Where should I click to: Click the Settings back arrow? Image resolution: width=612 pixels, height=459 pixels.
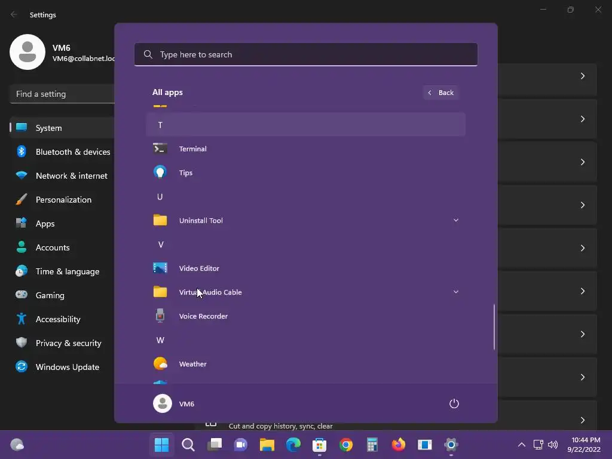coord(14,14)
